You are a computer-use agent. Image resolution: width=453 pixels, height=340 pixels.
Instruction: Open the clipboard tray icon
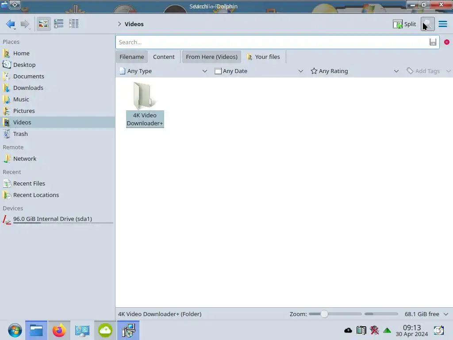(361, 330)
